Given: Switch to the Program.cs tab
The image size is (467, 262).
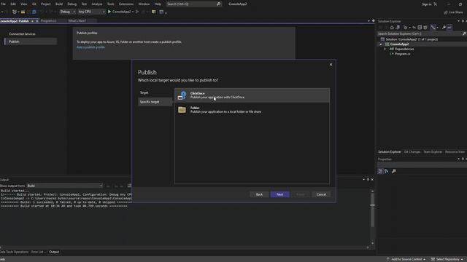Looking at the screenshot, I should pos(49,21).
